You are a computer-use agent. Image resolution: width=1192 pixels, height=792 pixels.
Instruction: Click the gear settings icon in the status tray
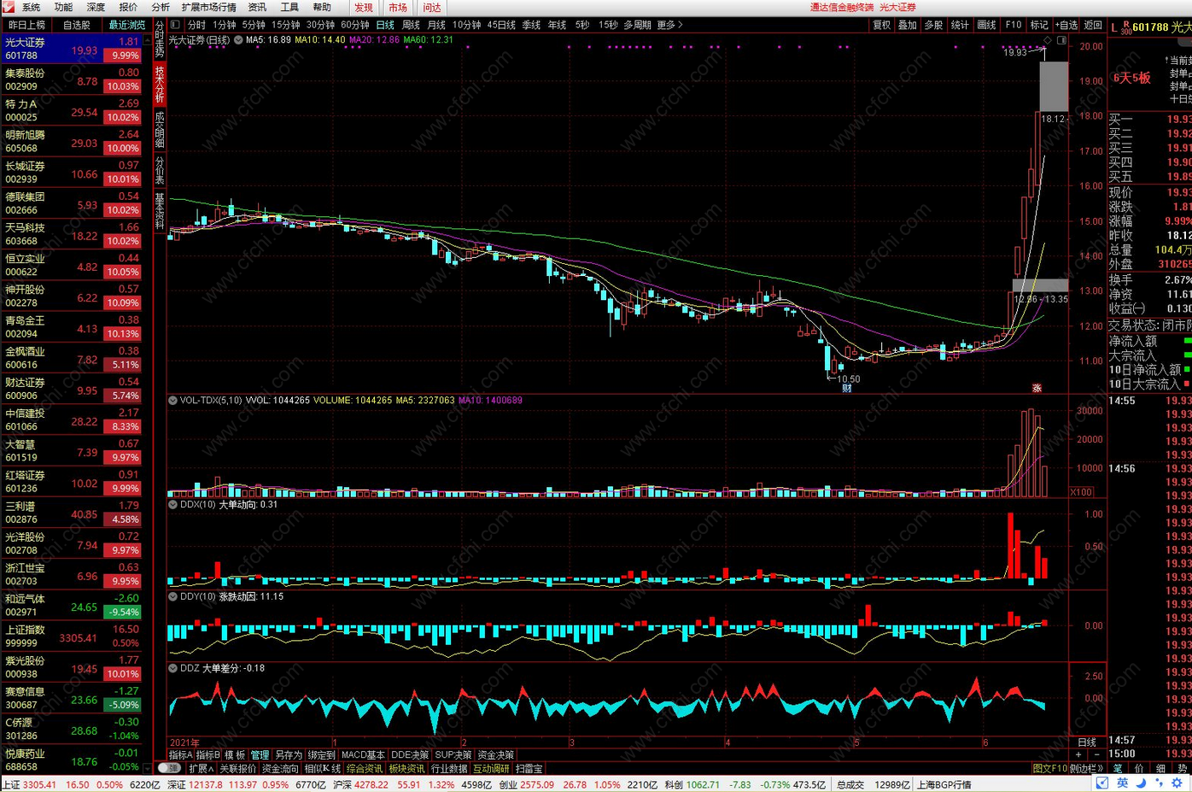pos(1177,783)
